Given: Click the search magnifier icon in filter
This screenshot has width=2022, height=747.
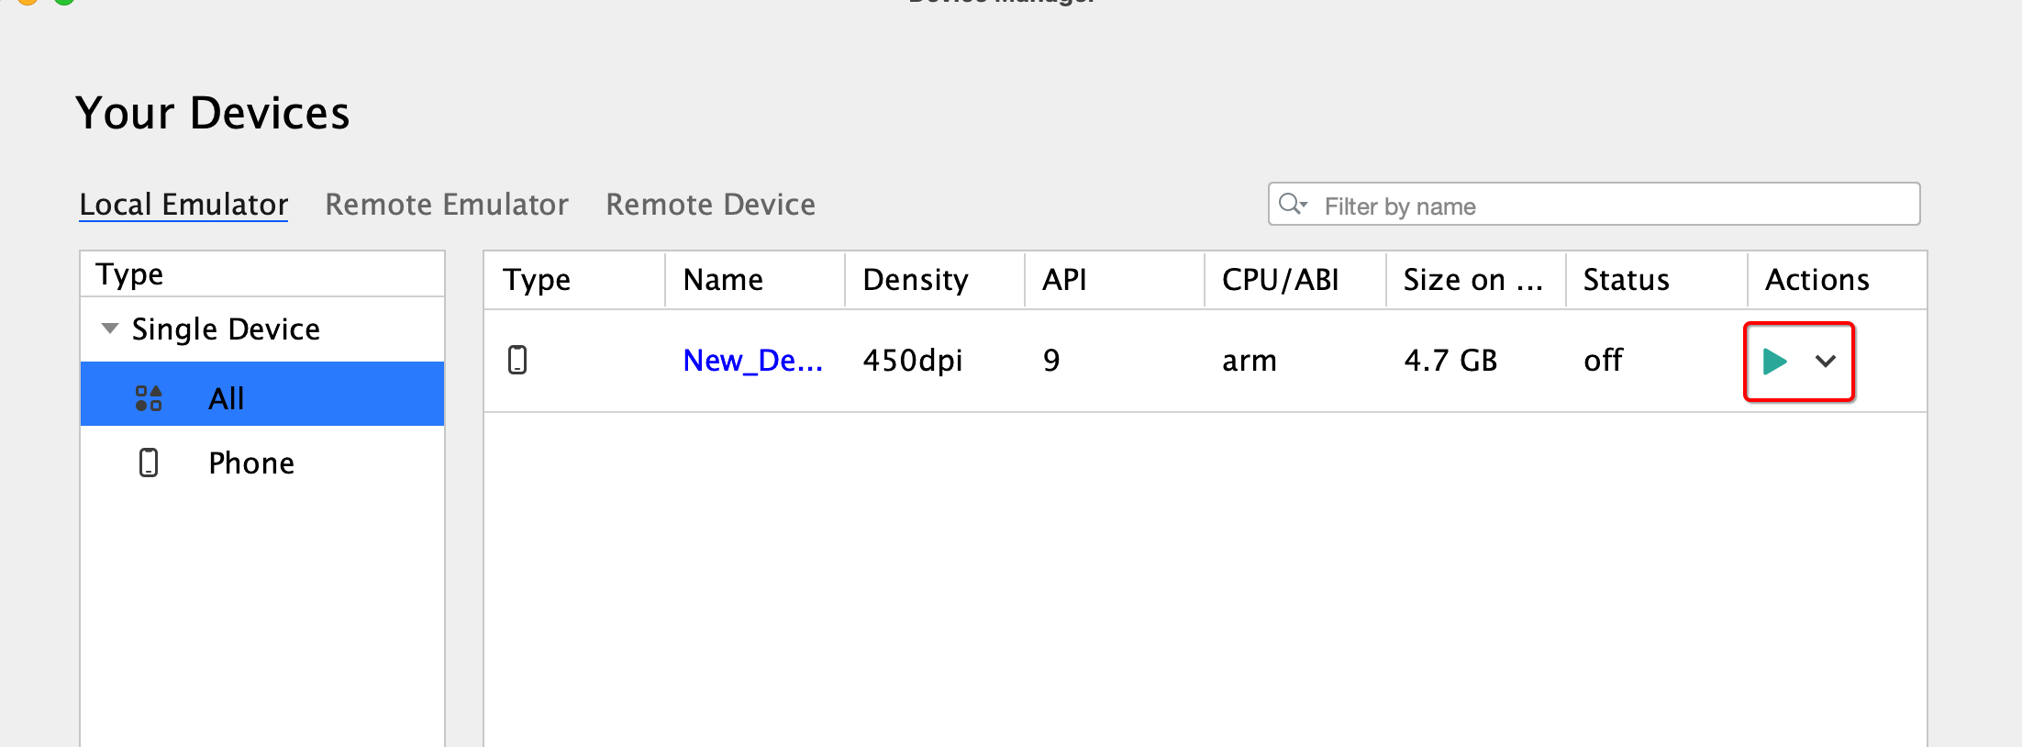Looking at the screenshot, I should point(1293,204).
